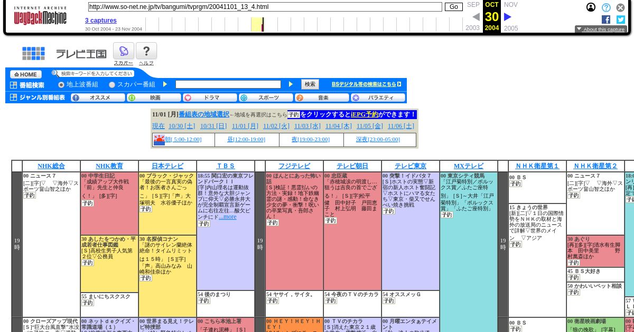Open the 映画 genre listing
Screen dimensions: 634x332
[154, 97]
